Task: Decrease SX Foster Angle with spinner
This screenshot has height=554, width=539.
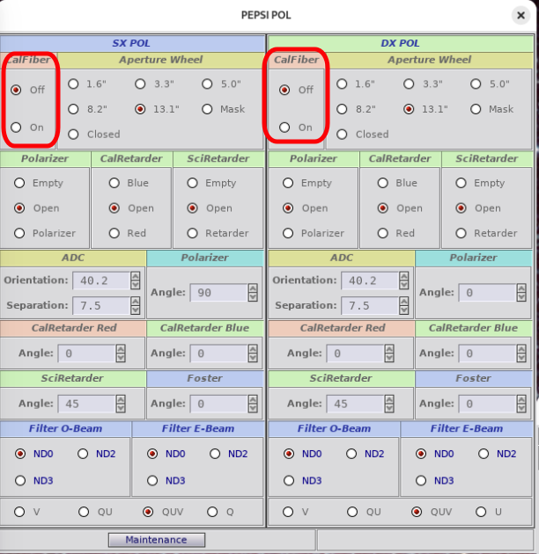Action: 251,408
